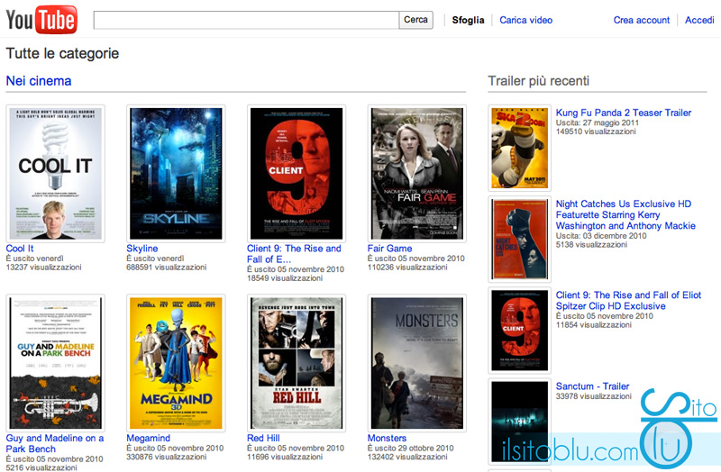Screen dimensions: 721x472
Task: Select 'Uscita: 27 maggio 2011' text
Action: pos(598,123)
